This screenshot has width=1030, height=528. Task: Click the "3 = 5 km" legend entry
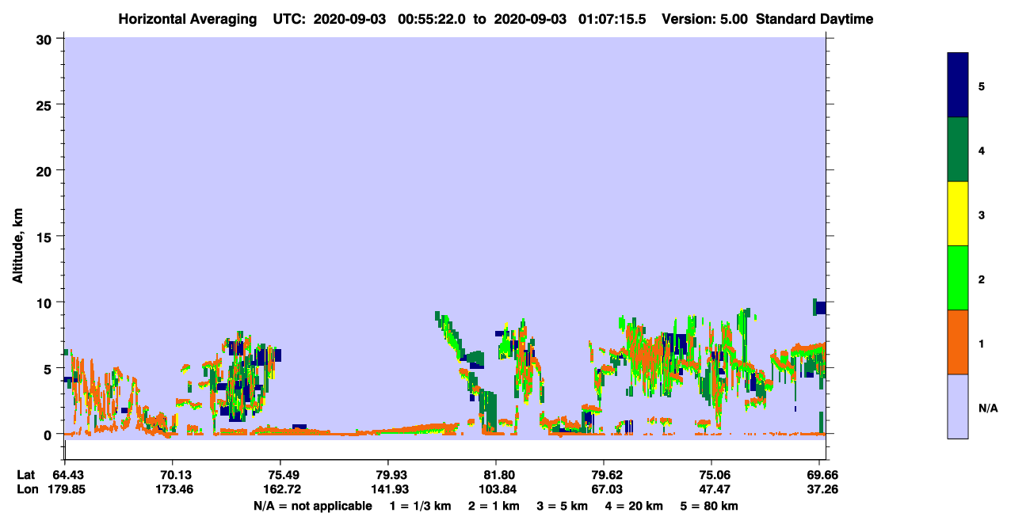pos(563,505)
